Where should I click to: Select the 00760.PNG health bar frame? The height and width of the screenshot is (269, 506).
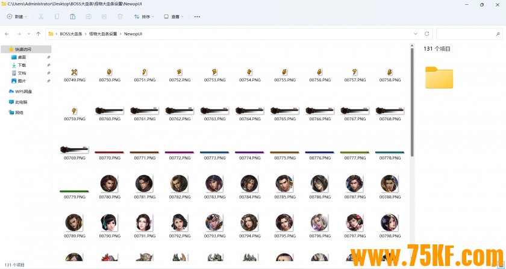tap(110, 111)
